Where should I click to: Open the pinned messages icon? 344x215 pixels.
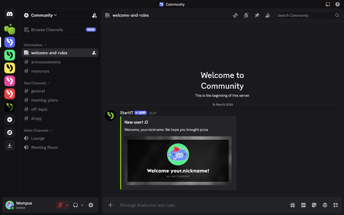click(x=257, y=15)
